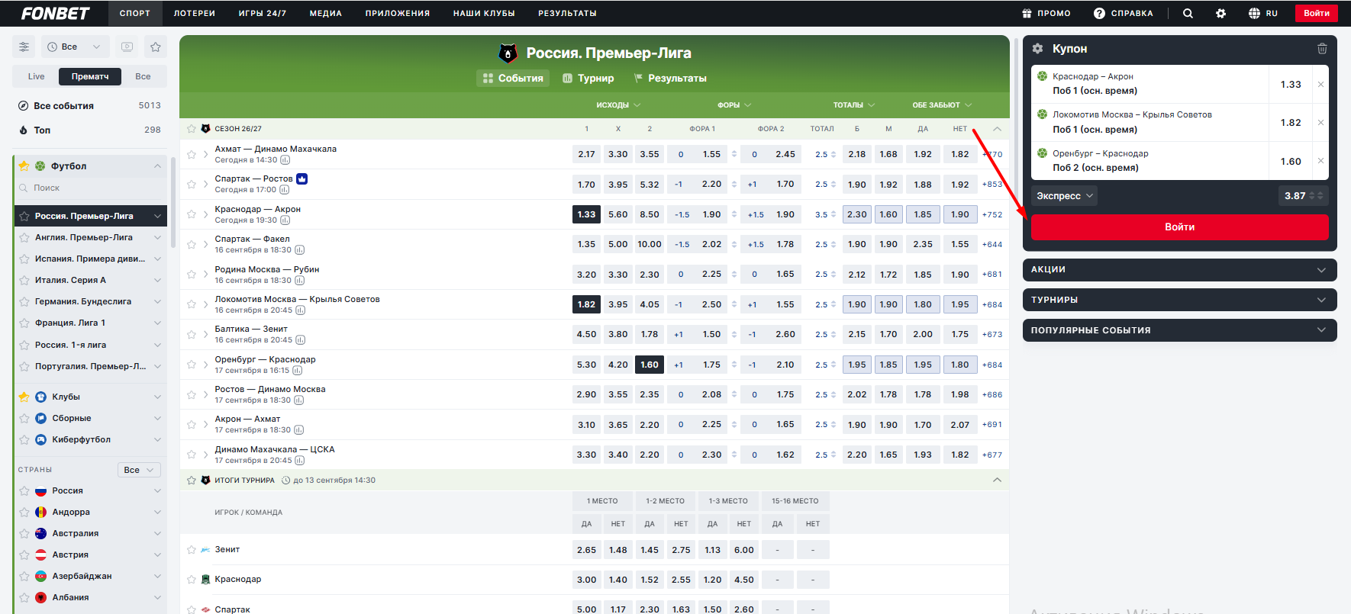Open the Медиа menu
This screenshot has width=1351, height=614.
(326, 13)
